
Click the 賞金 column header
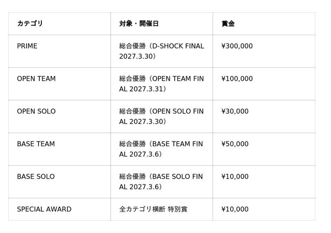(264, 24)
